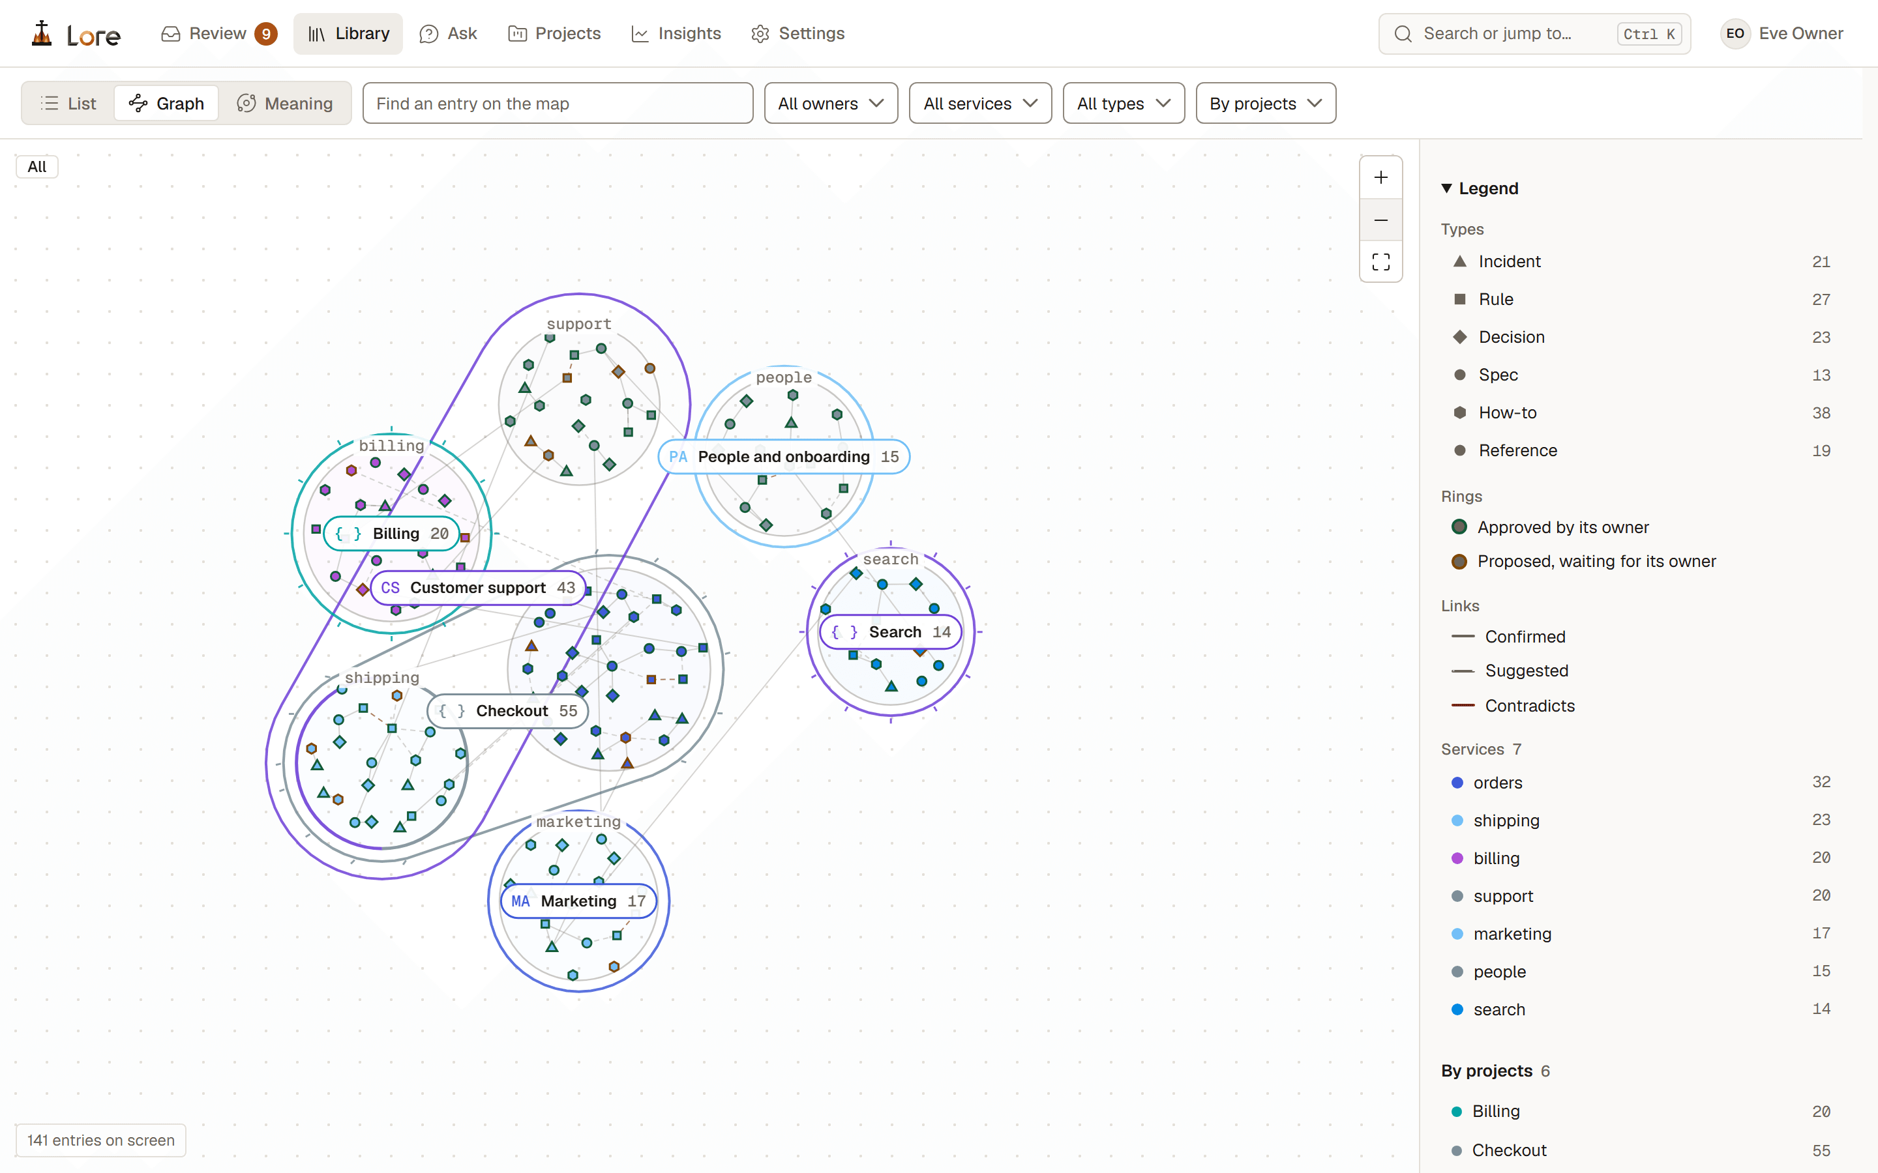Open Review inbox with 9 badge
Screen dimensions: 1878x1173
tap(219, 33)
